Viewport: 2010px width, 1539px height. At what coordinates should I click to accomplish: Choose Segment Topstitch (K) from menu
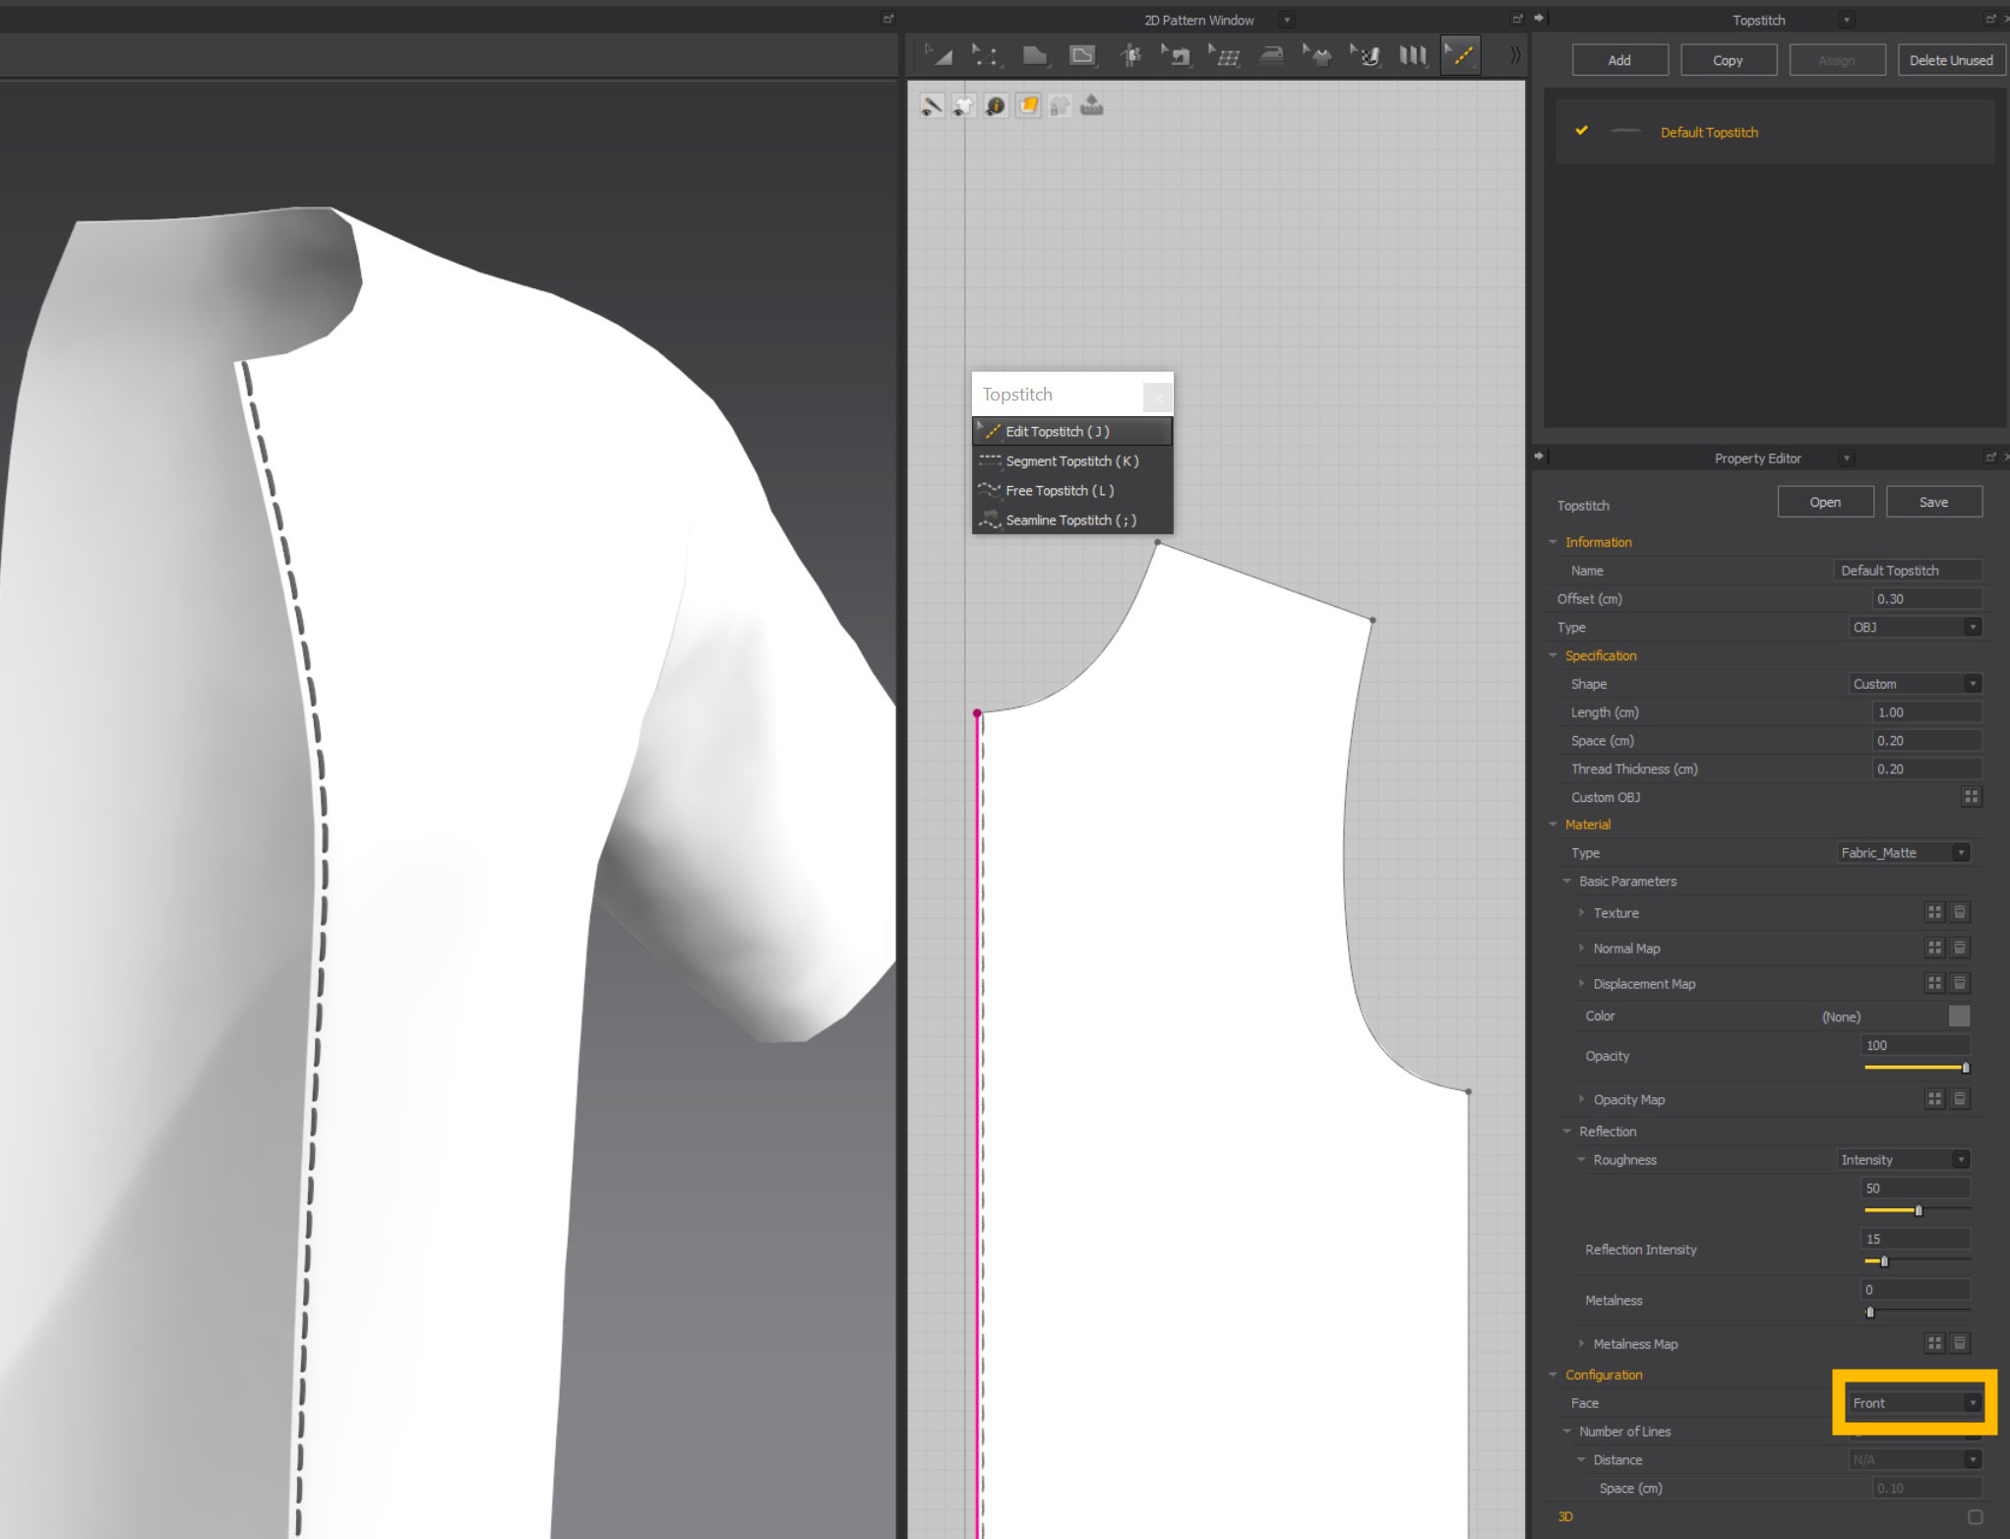click(1071, 461)
